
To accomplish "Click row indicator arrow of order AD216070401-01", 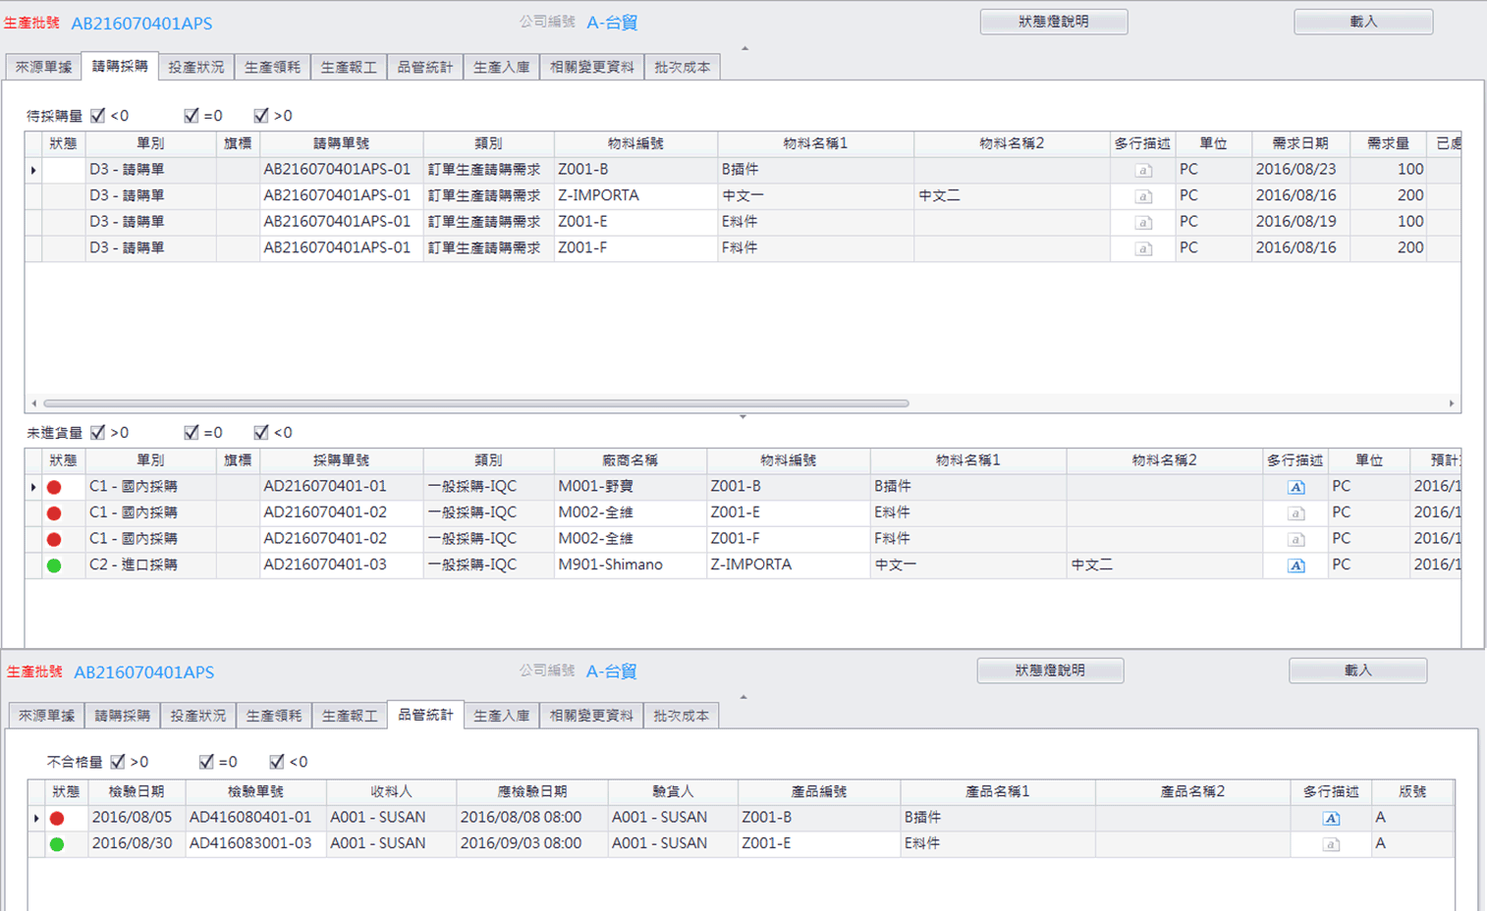I will [x=33, y=487].
